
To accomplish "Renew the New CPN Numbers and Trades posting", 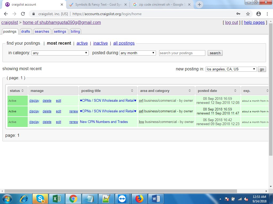I will [74, 122].
